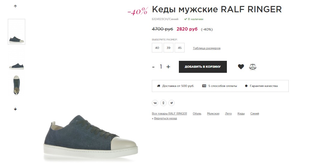Viewport: 310px width, 166px height.
Task: Open the Кеды category link
Action: click(241, 114)
